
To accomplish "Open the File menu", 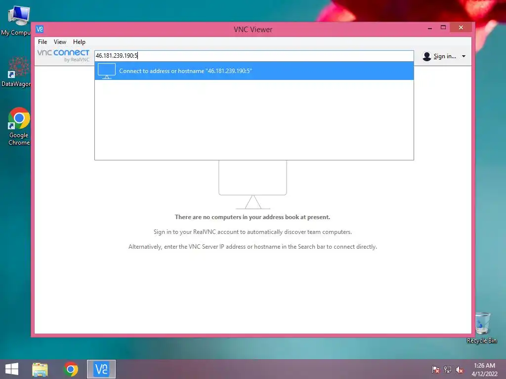I will coord(42,42).
